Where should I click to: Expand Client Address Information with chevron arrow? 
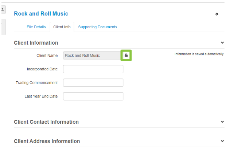coord(222,141)
